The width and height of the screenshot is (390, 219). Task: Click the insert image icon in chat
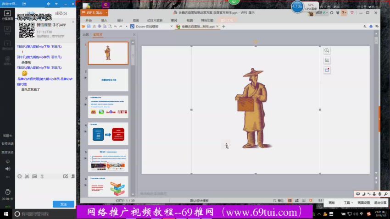tap(34, 176)
